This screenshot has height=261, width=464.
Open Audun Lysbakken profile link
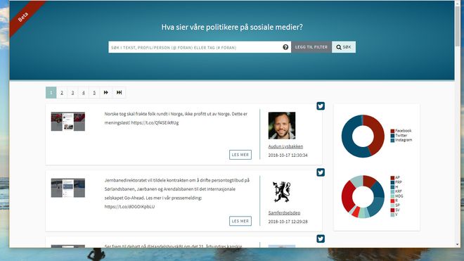click(285, 146)
